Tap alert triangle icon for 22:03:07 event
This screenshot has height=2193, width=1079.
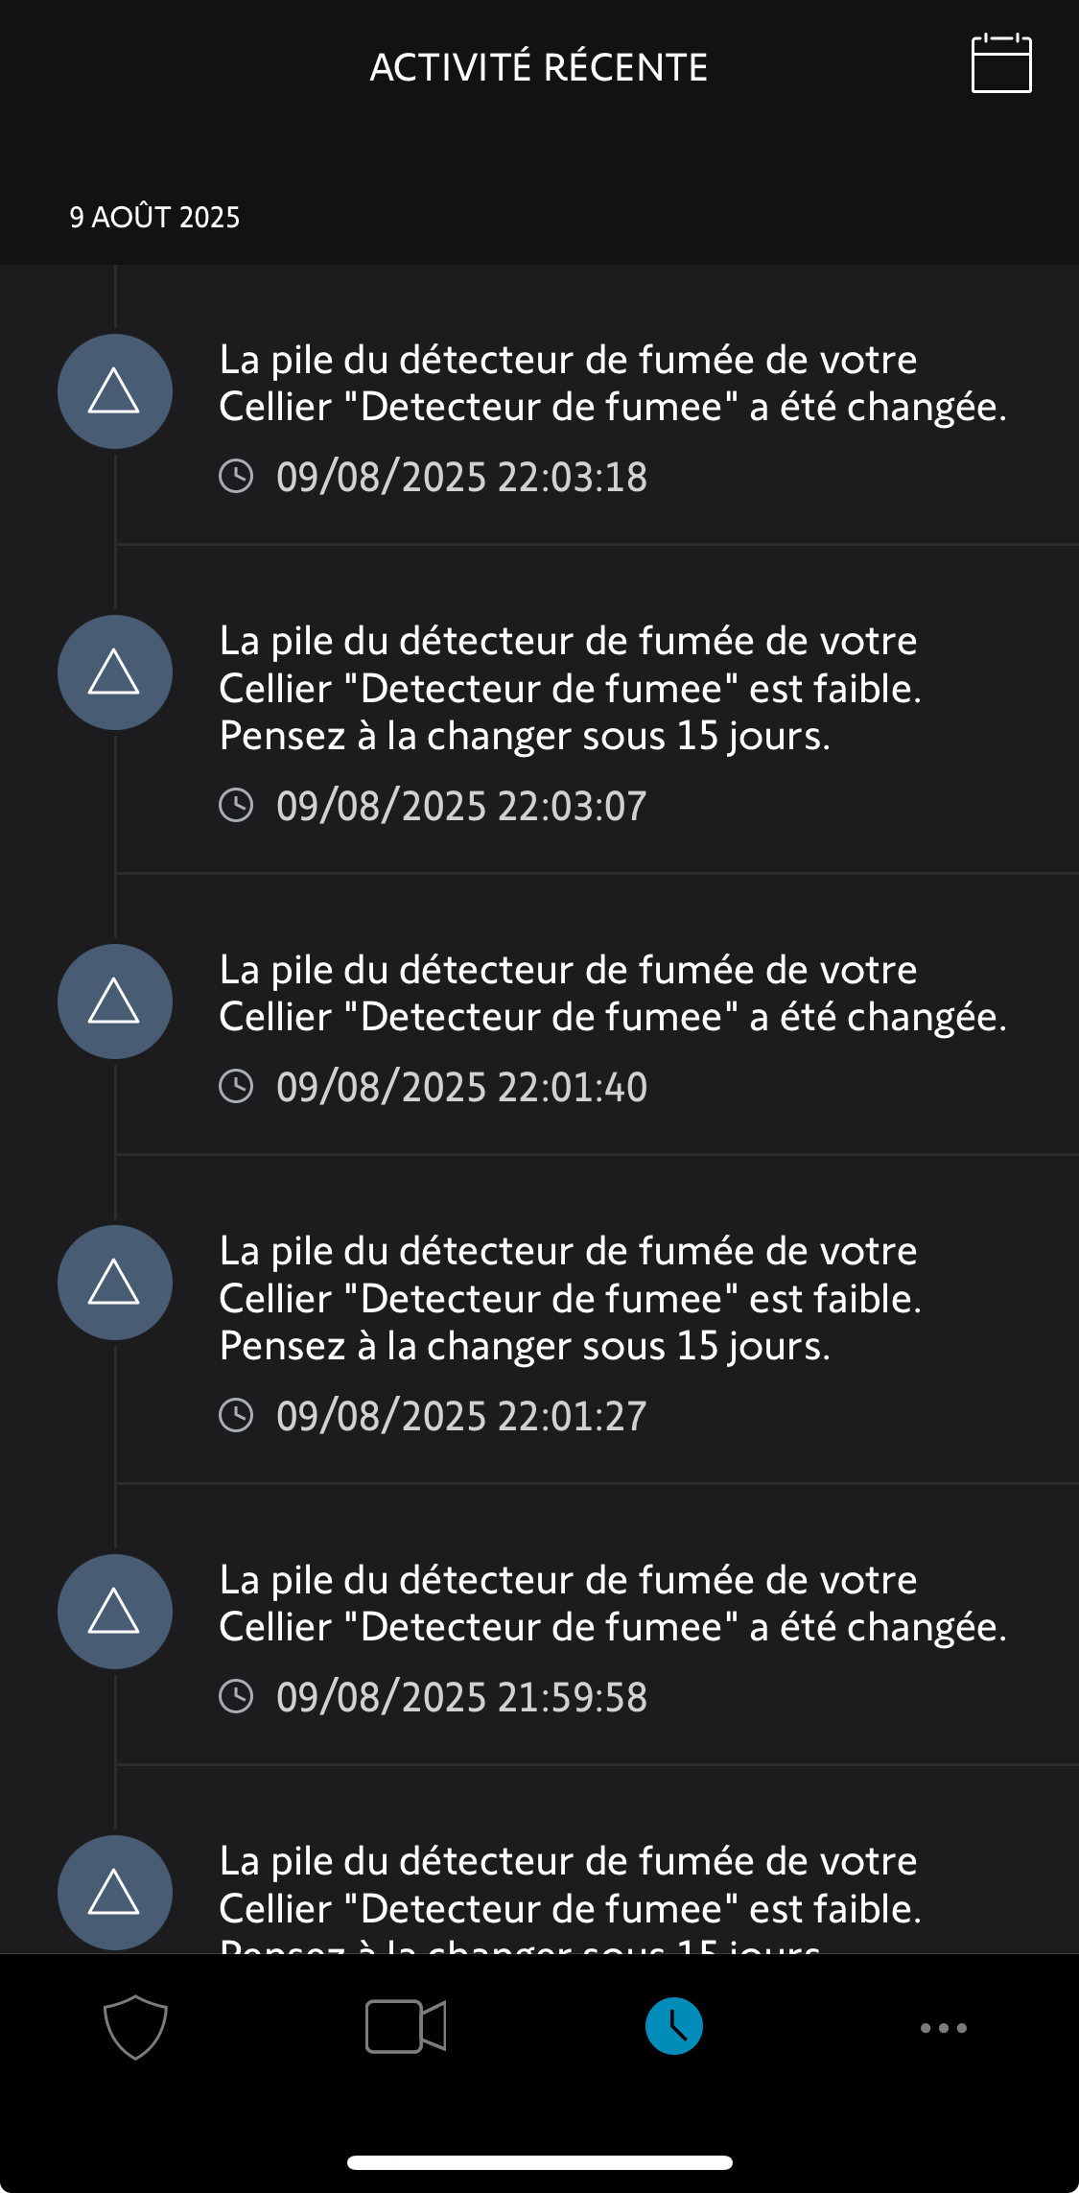pos(115,672)
